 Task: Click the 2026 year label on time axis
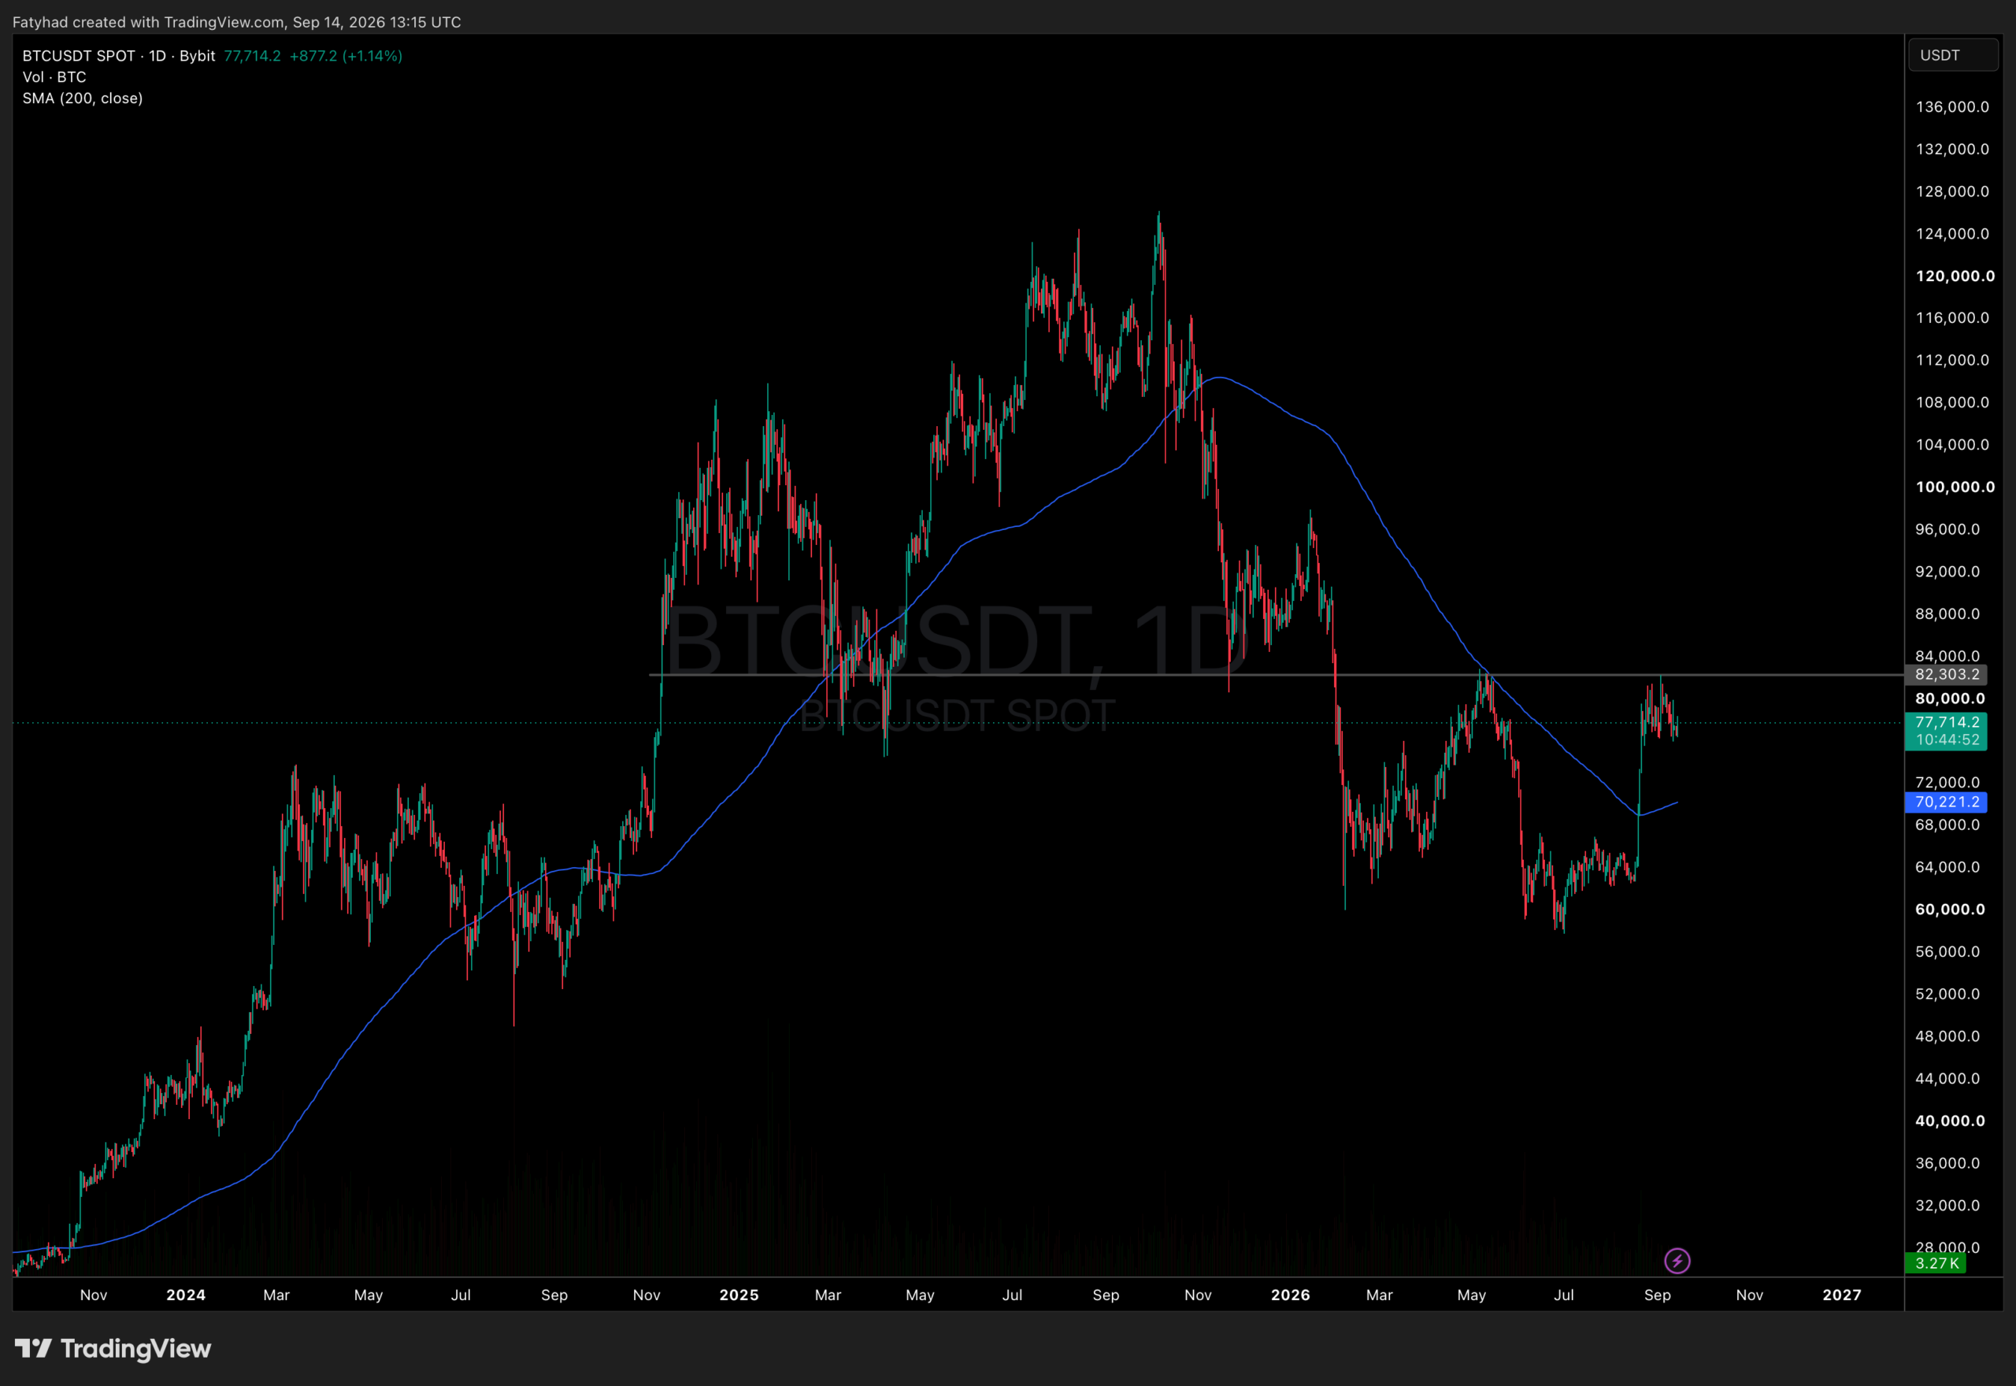click(1290, 1295)
